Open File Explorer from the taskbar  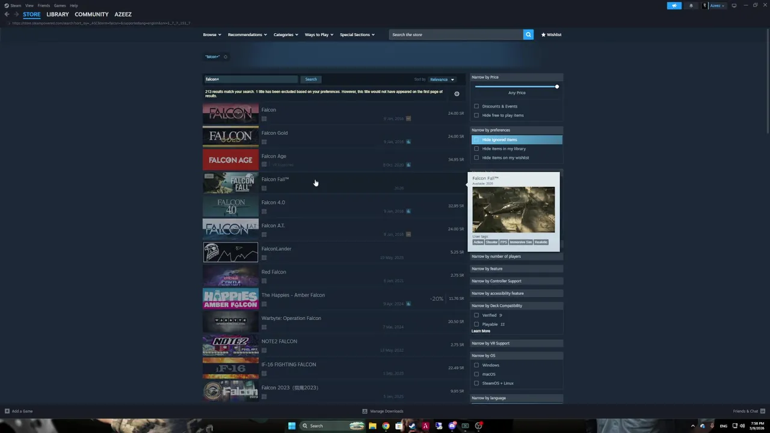click(x=372, y=426)
